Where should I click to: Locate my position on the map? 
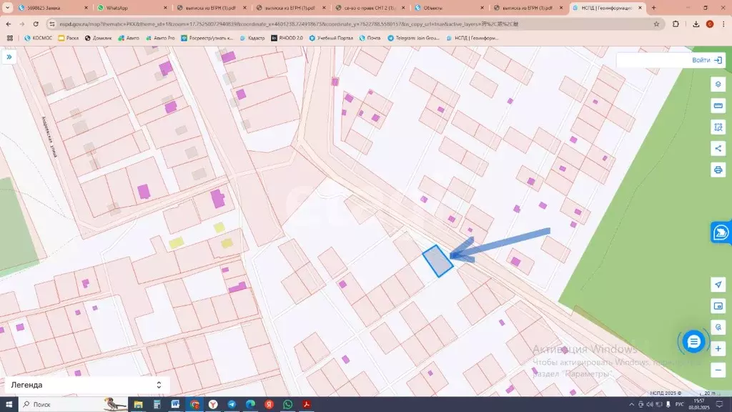[x=718, y=285]
